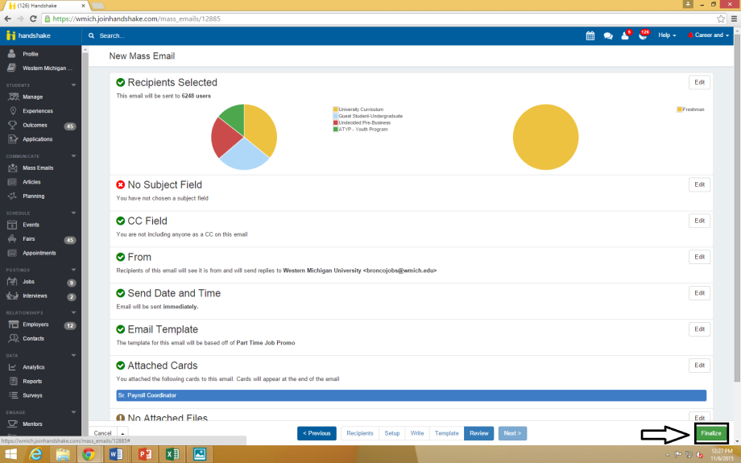Open Articles in sidebar
741x463 pixels.
coord(31,182)
